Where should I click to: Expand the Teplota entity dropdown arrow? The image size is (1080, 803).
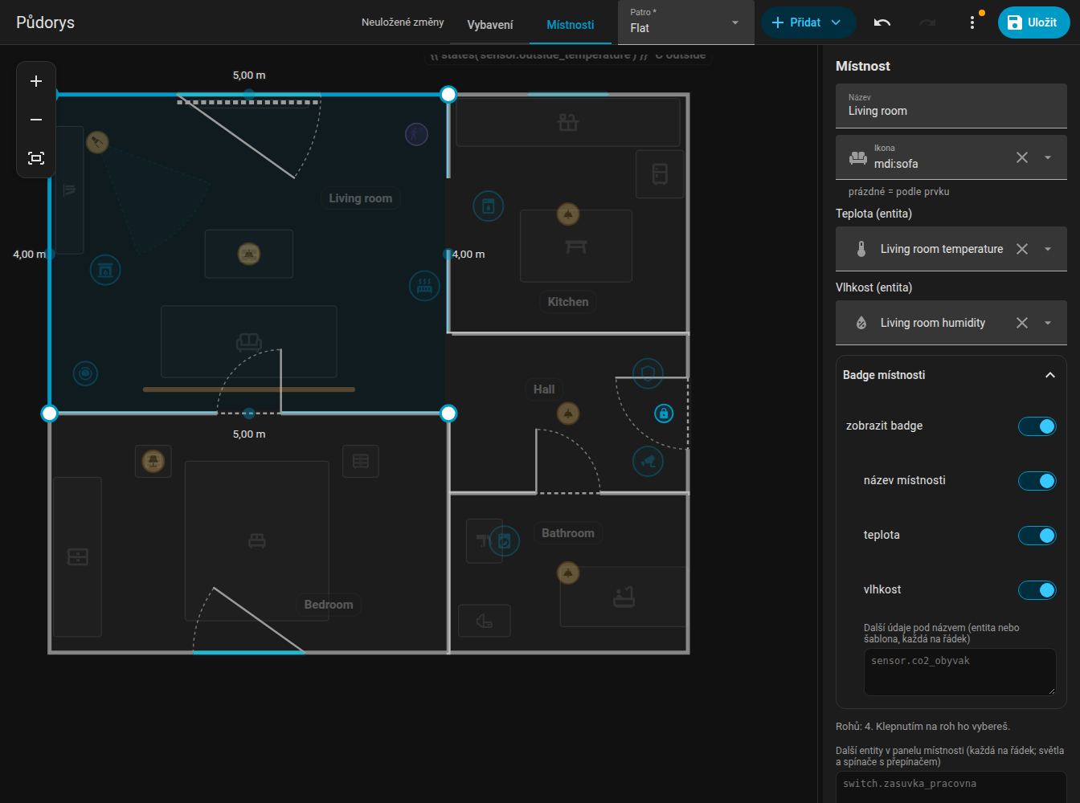tap(1048, 249)
